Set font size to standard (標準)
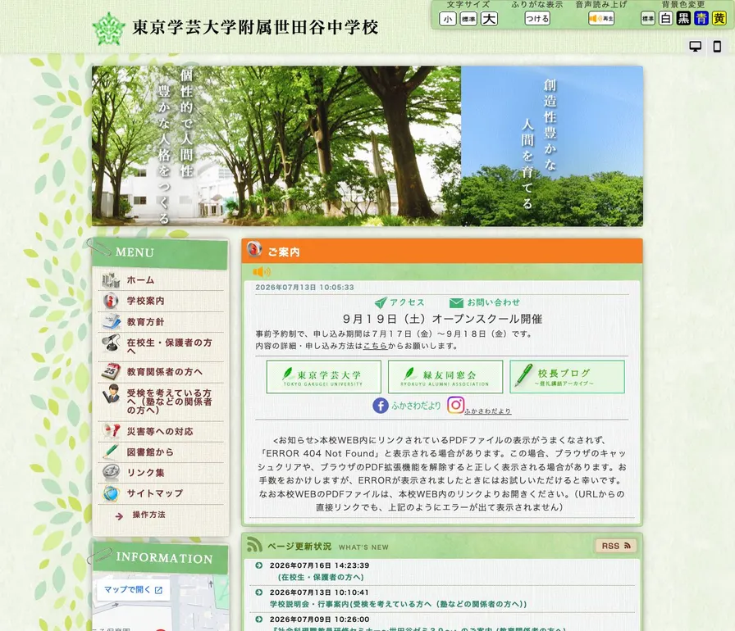Screen dimensions: 735x631 (x=468, y=19)
